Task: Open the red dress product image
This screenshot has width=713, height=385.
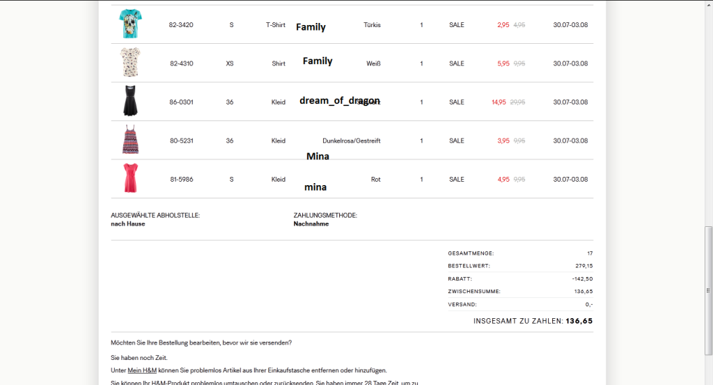Action: 130,179
